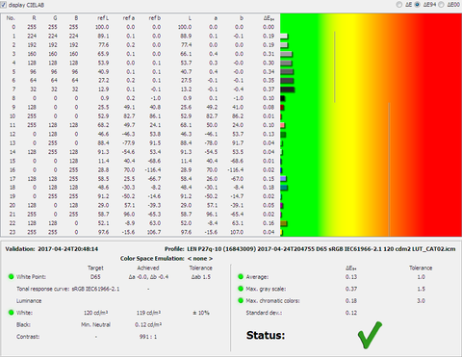Click the black bar for patch 7

pyautogui.click(x=287, y=89)
